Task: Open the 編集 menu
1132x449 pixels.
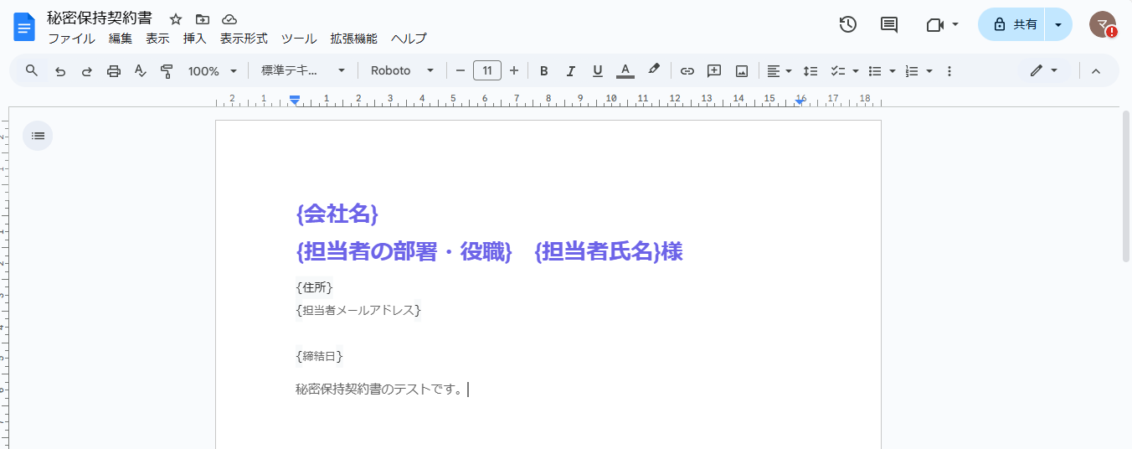Action: click(x=121, y=39)
